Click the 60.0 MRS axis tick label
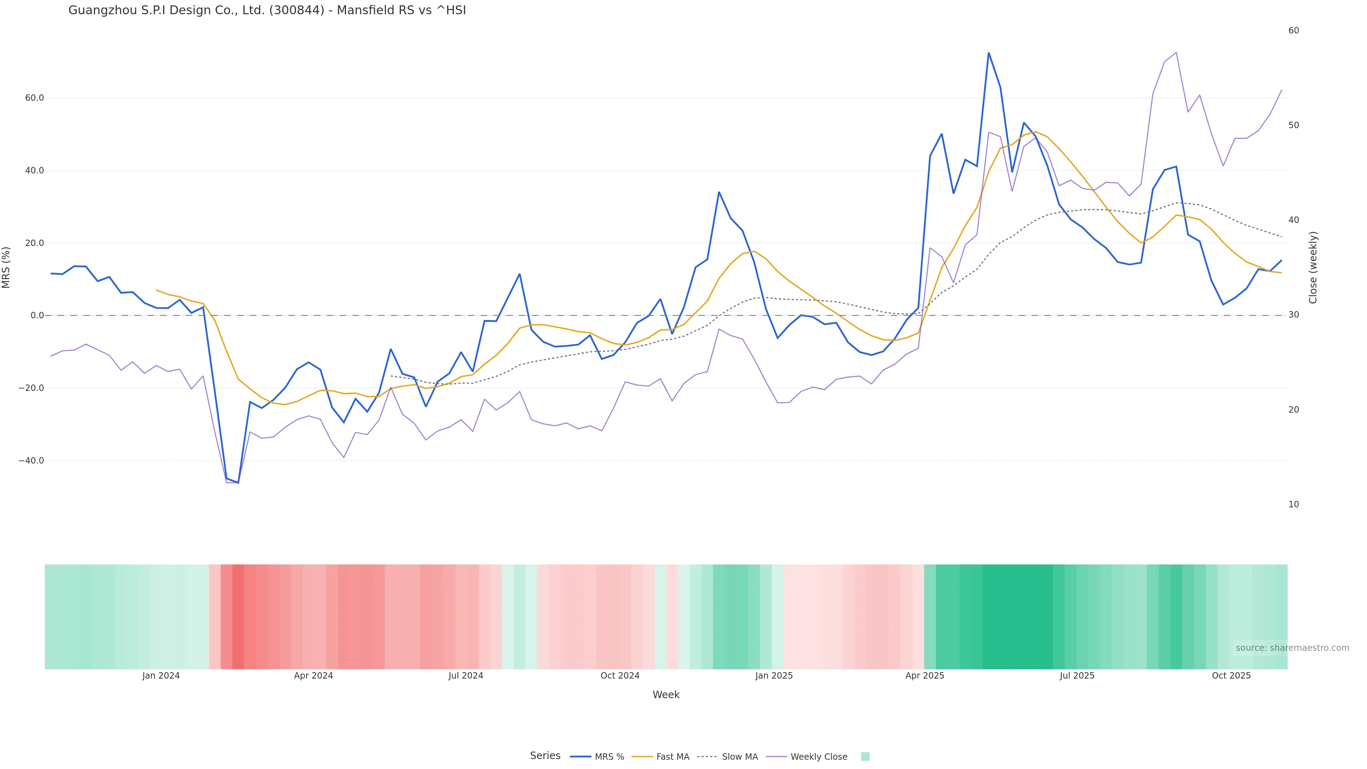The width and height of the screenshot is (1367, 769). pos(34,98)
